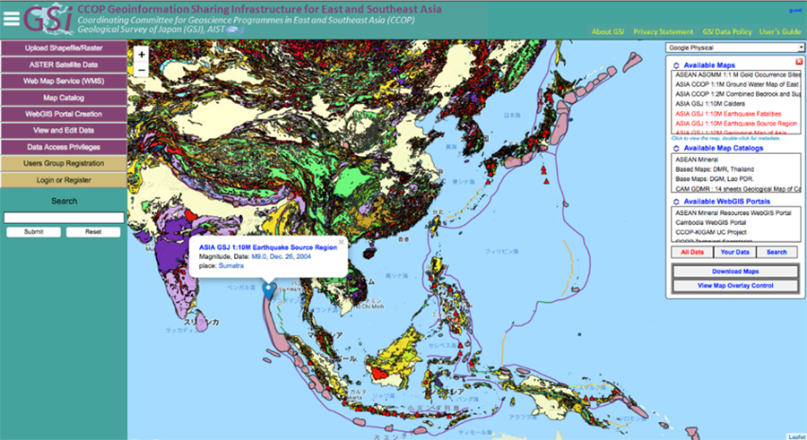Click the Download Maps button
The height and width of the screenshot is (440, 807).
(x=735, y=272)
